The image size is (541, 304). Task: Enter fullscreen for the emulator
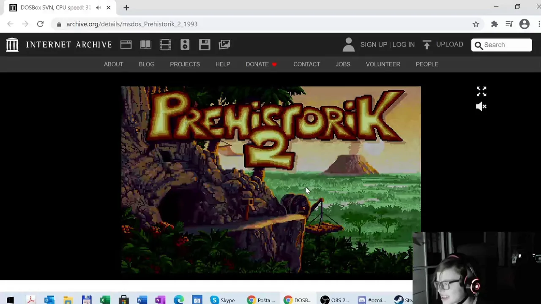click(481, 91)
